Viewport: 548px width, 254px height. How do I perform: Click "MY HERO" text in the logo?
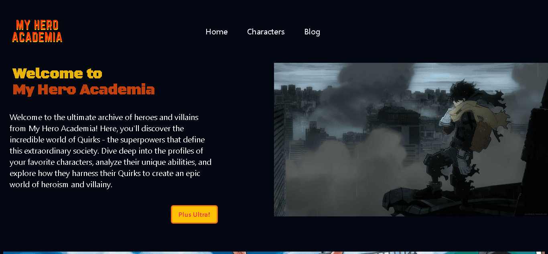(37, 25)
